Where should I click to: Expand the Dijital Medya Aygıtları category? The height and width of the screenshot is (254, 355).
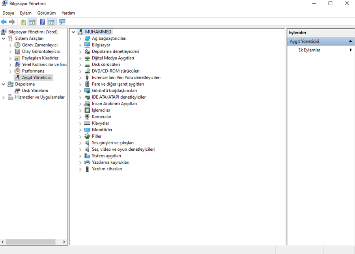tap(80, 58)
